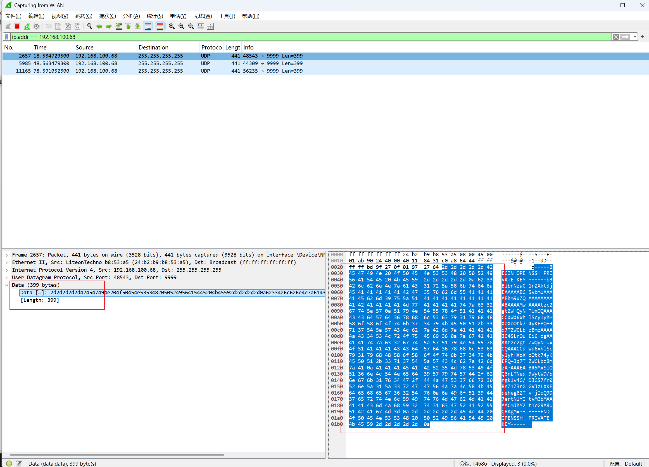Open the 无线(W) menu

(203, 16)
